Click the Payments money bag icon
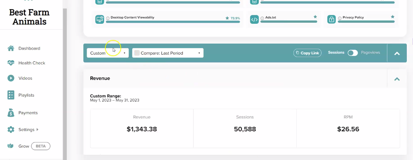The image size is (413, 160). pos(11,113)
